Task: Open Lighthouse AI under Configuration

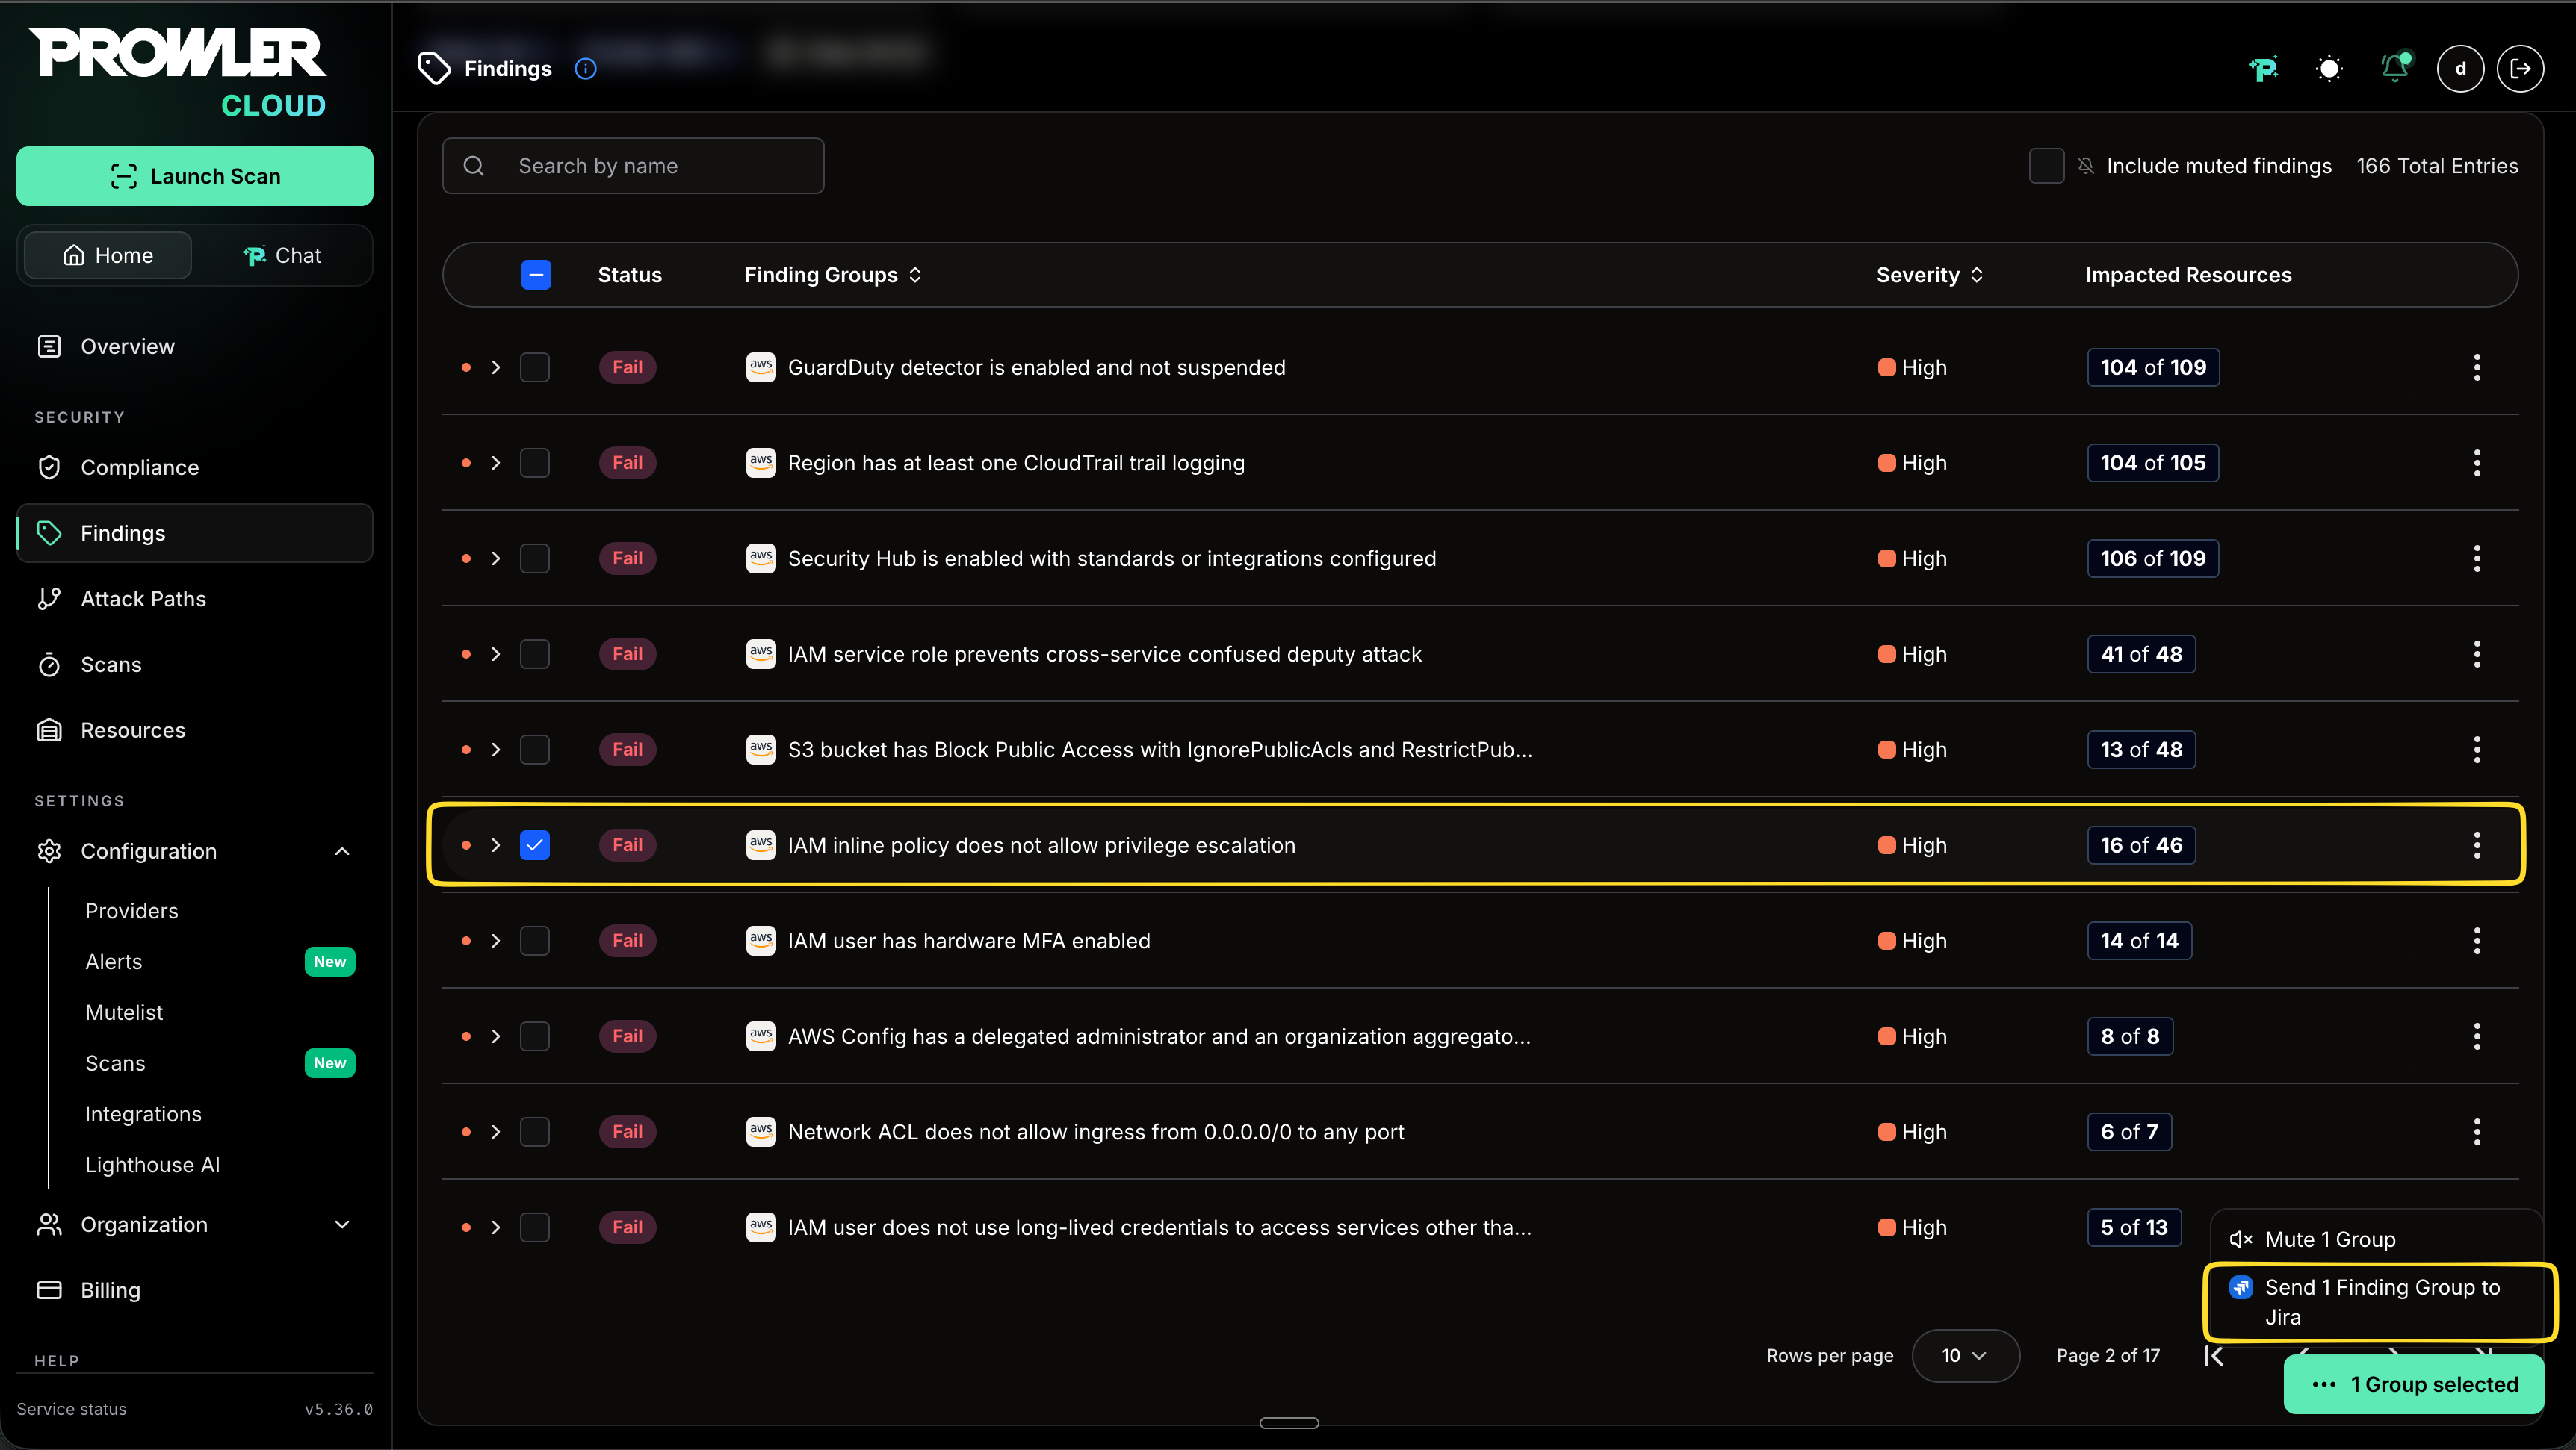Action: (x=152, y=1166)
